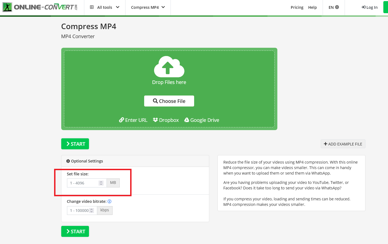Click the lower START button

pyautogui.click(x=75, y=231)
